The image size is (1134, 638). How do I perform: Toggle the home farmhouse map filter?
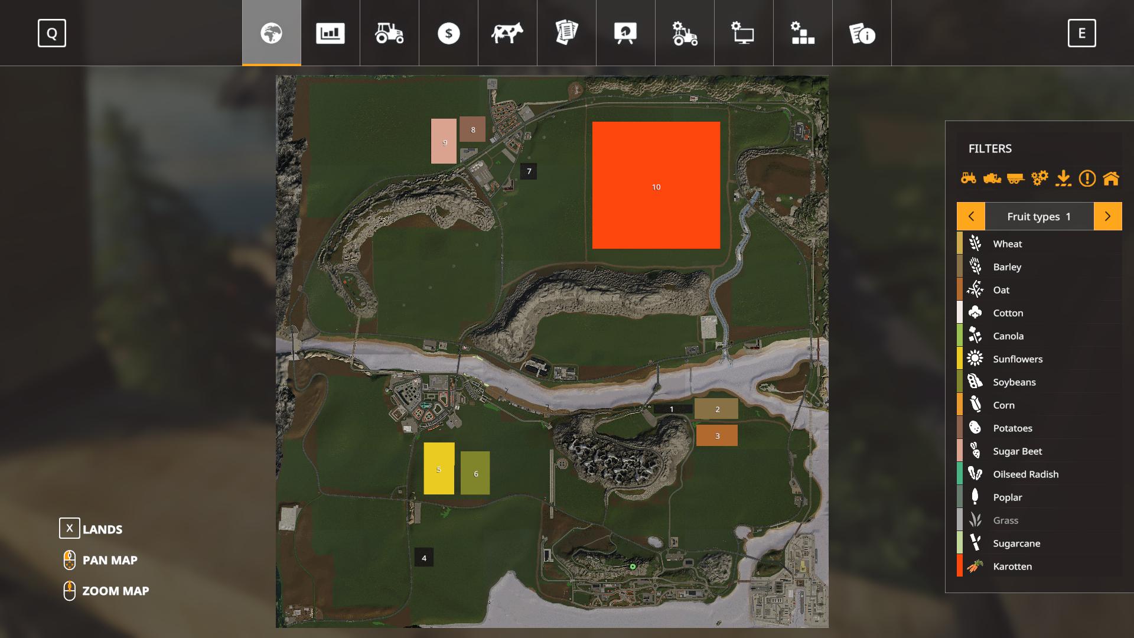tap(1110, 178)
